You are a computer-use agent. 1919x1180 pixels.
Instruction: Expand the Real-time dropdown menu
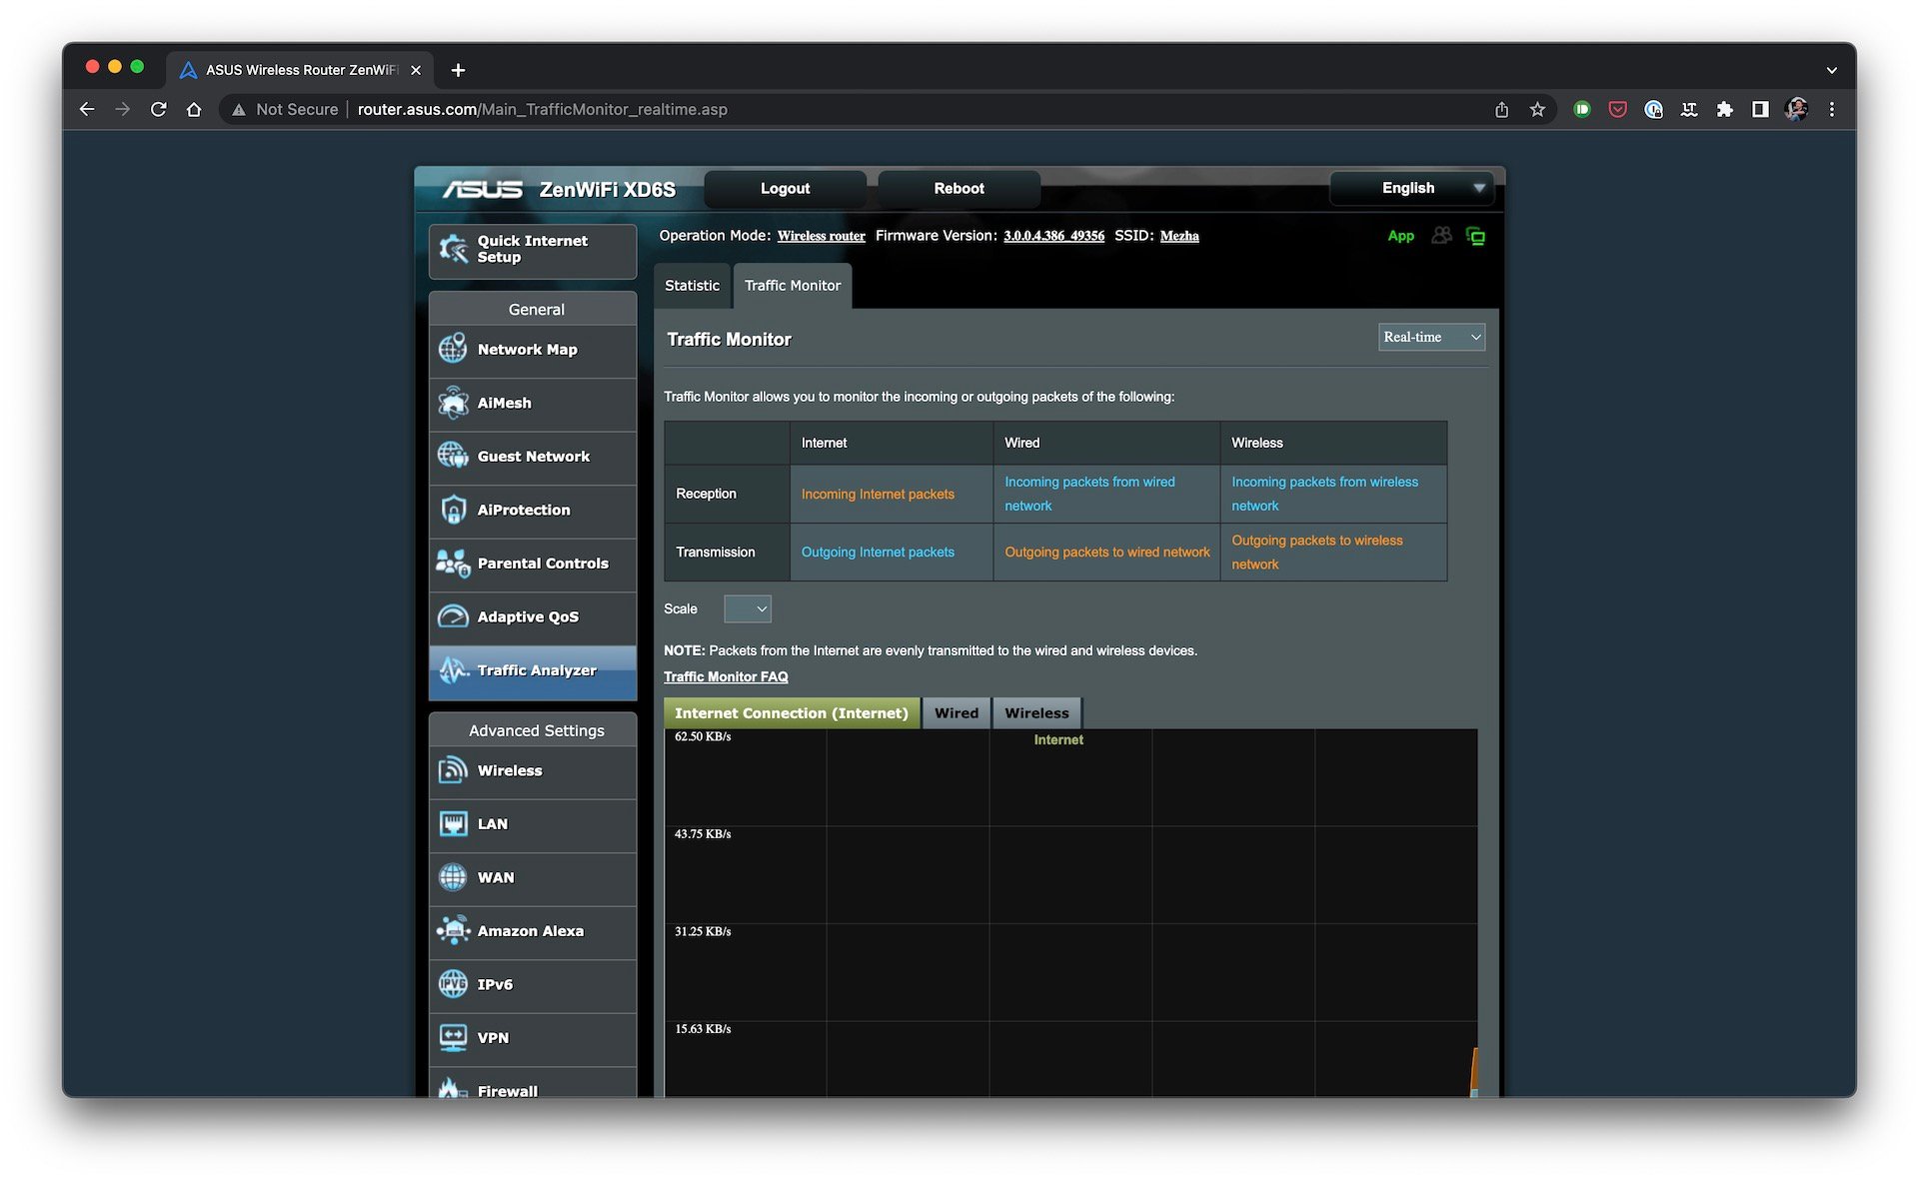(1431, 336)
